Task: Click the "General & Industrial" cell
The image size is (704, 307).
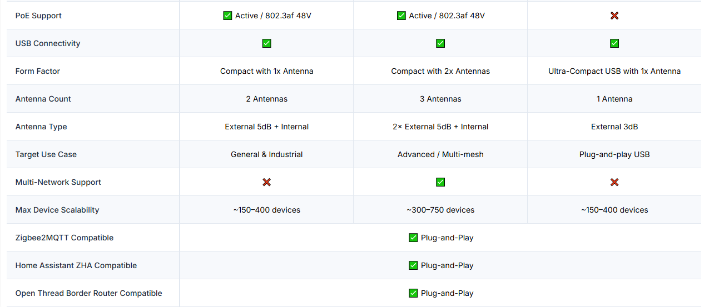Action: [x=267, y=154]
